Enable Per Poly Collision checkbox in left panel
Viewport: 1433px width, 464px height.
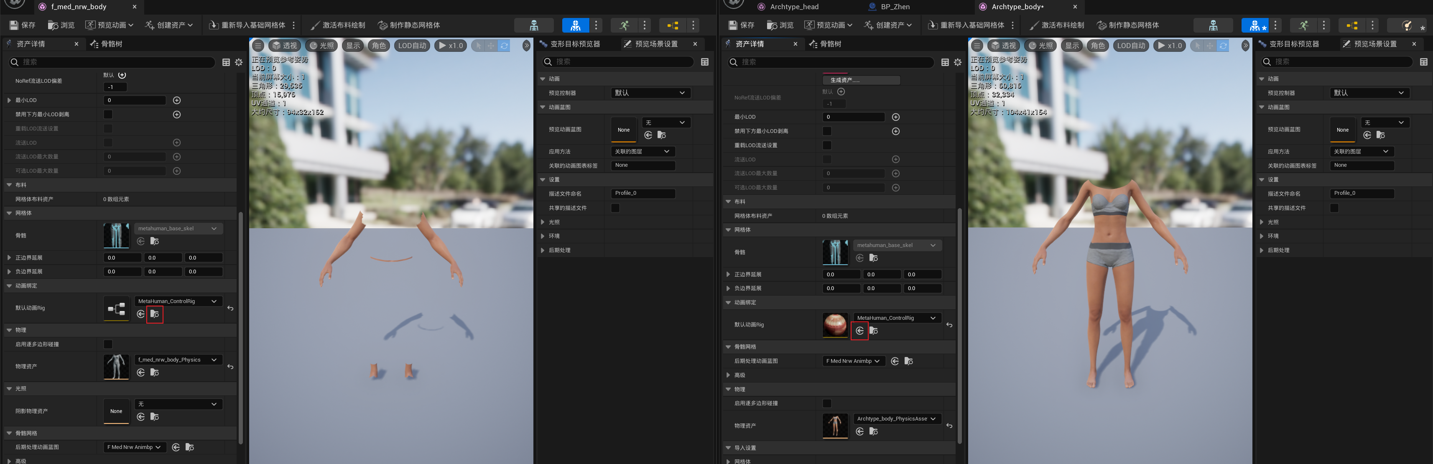coord(108,344)
